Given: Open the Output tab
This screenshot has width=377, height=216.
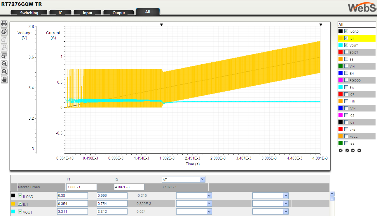Looking at the screenshot, I should click(118, 13).
